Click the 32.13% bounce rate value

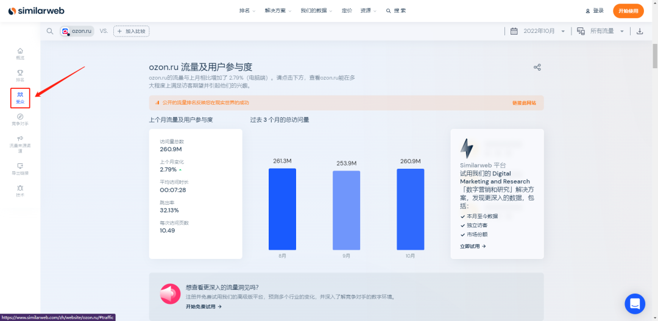click(x=169, y=210)
